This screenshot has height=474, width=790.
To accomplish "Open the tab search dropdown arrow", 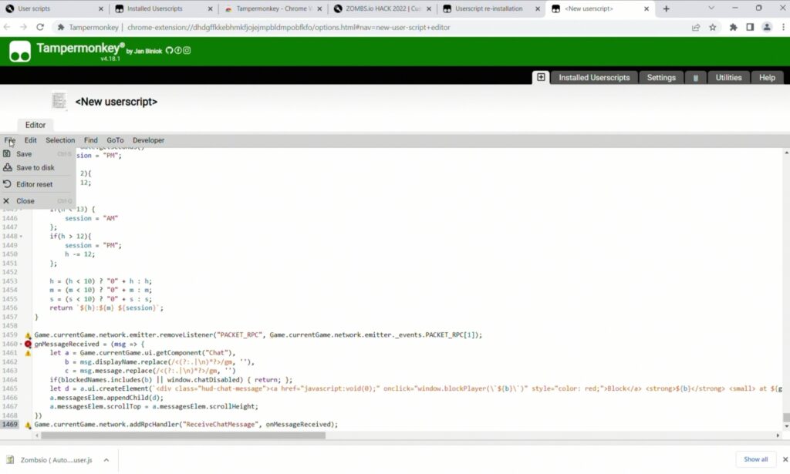I will coord(711,8).
